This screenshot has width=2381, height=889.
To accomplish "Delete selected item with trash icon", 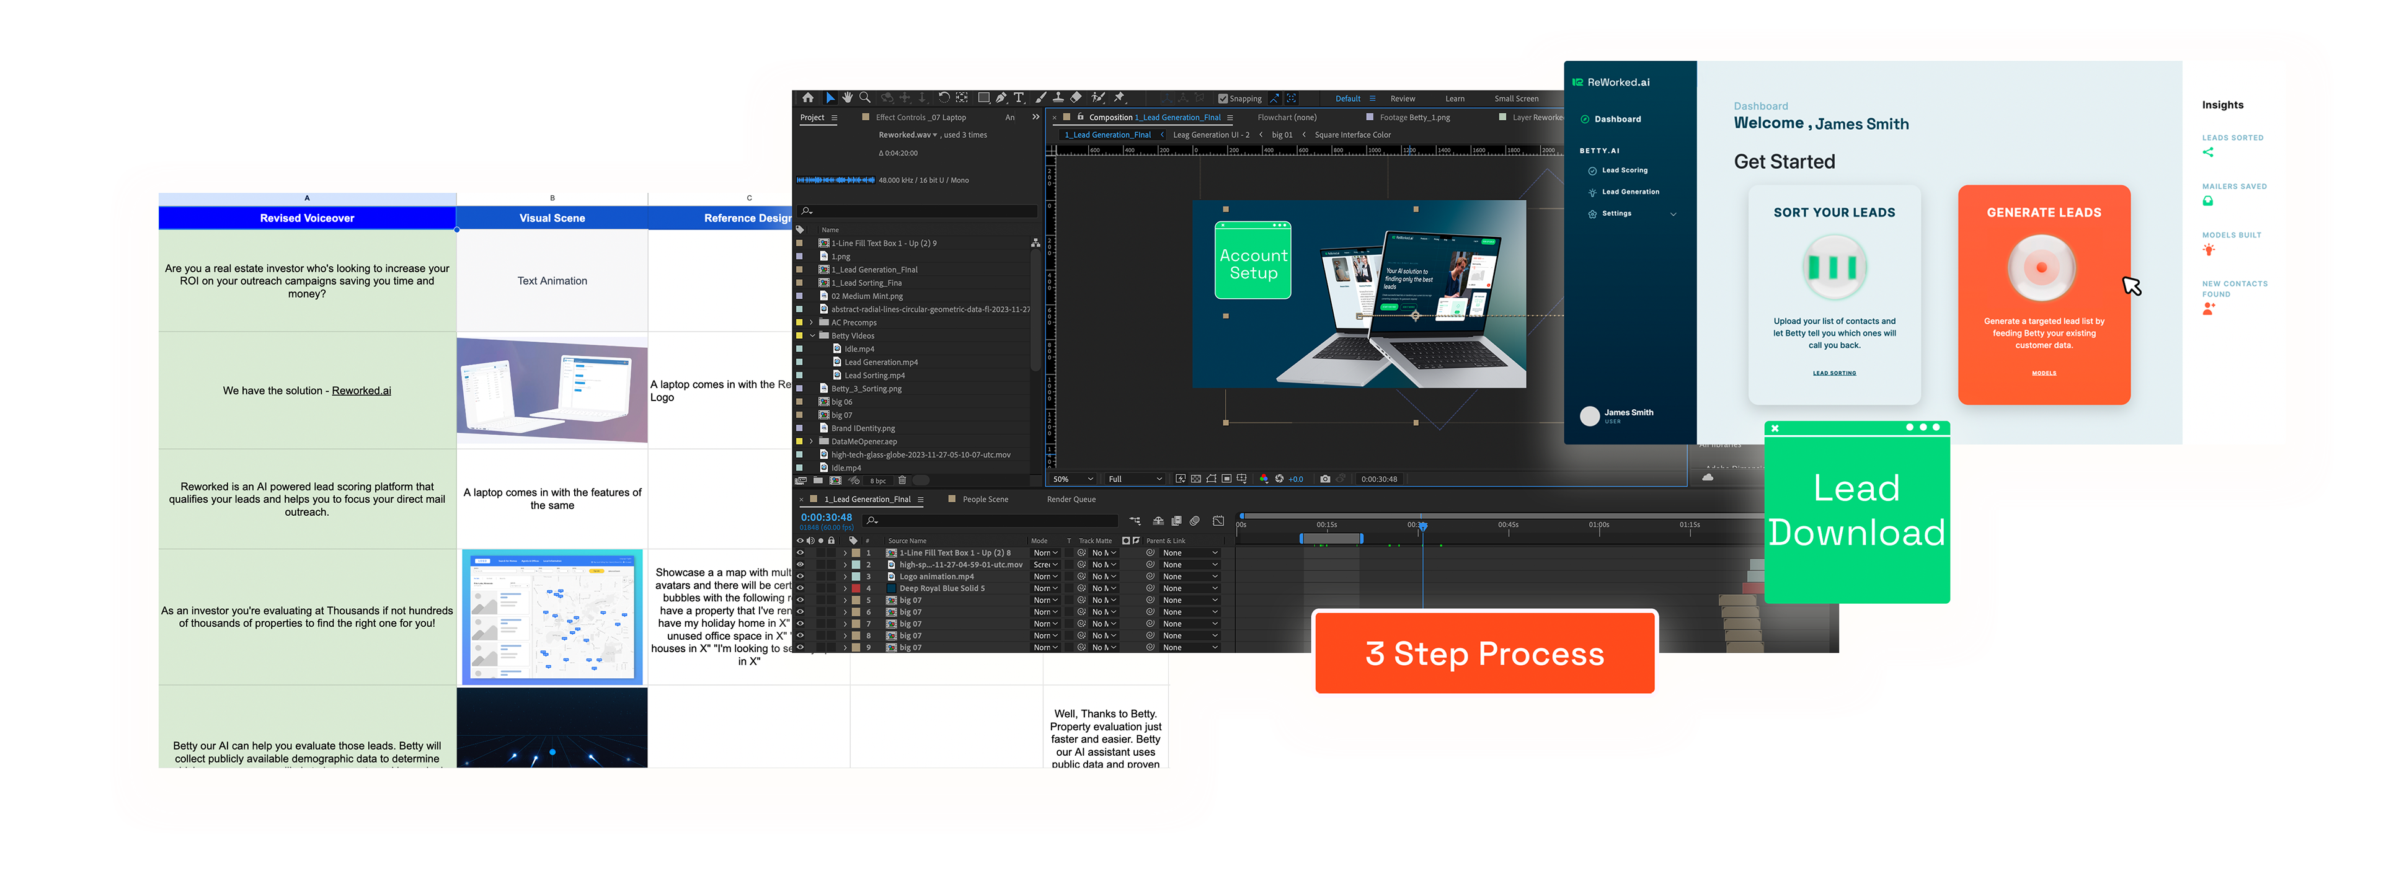I will tap(902, 480).
